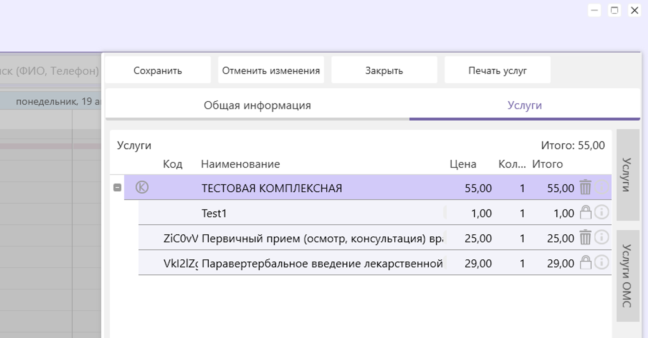Click the lock icon on Паравертербальное row
Viewport: 648px width, 338px height.
click(585, 262)
